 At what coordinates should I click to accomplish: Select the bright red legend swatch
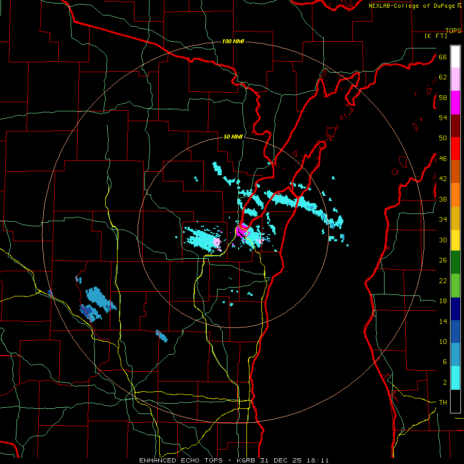click(x=455, y=148)
